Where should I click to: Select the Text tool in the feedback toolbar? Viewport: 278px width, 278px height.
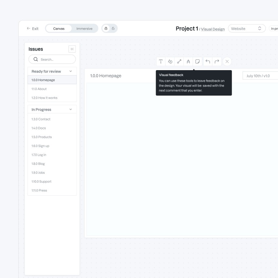coord(161,61)
